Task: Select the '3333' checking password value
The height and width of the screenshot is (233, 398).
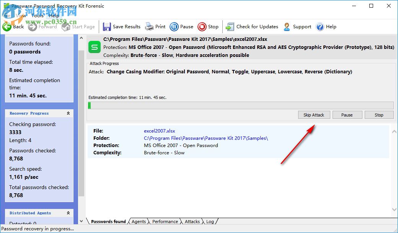Action: click(x=15, y=132)
